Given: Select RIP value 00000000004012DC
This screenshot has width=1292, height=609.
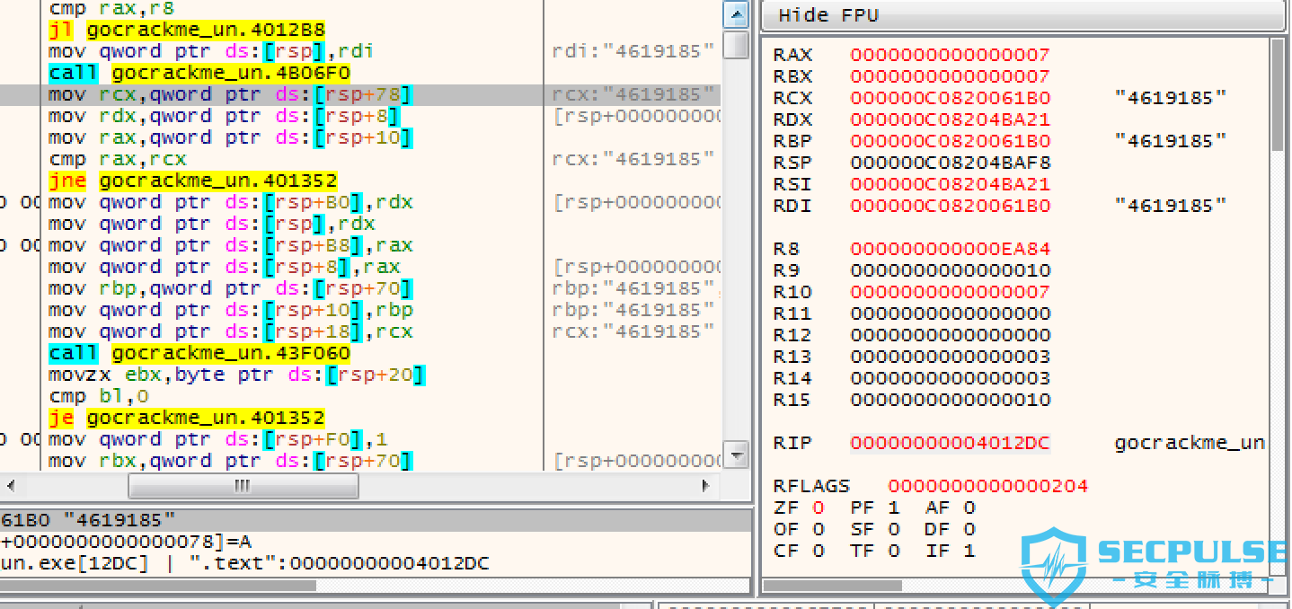Looking at the screenshot, I should [x=950, y=443].
